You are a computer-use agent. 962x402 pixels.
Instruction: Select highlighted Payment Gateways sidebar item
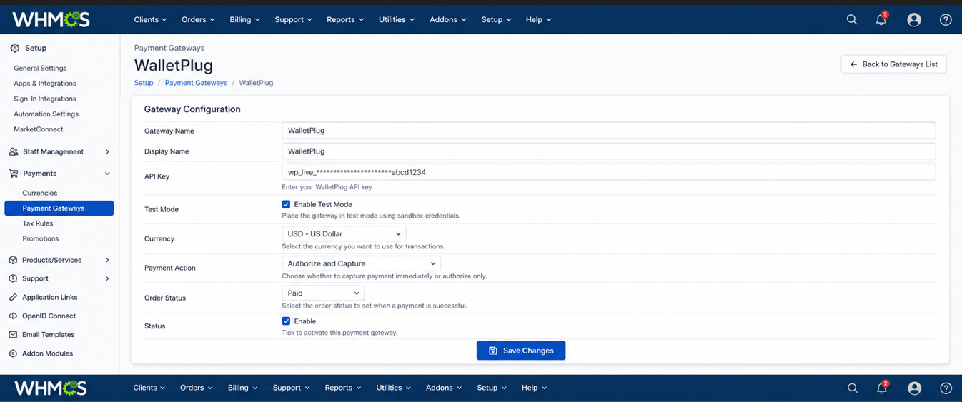coord(59,208)
